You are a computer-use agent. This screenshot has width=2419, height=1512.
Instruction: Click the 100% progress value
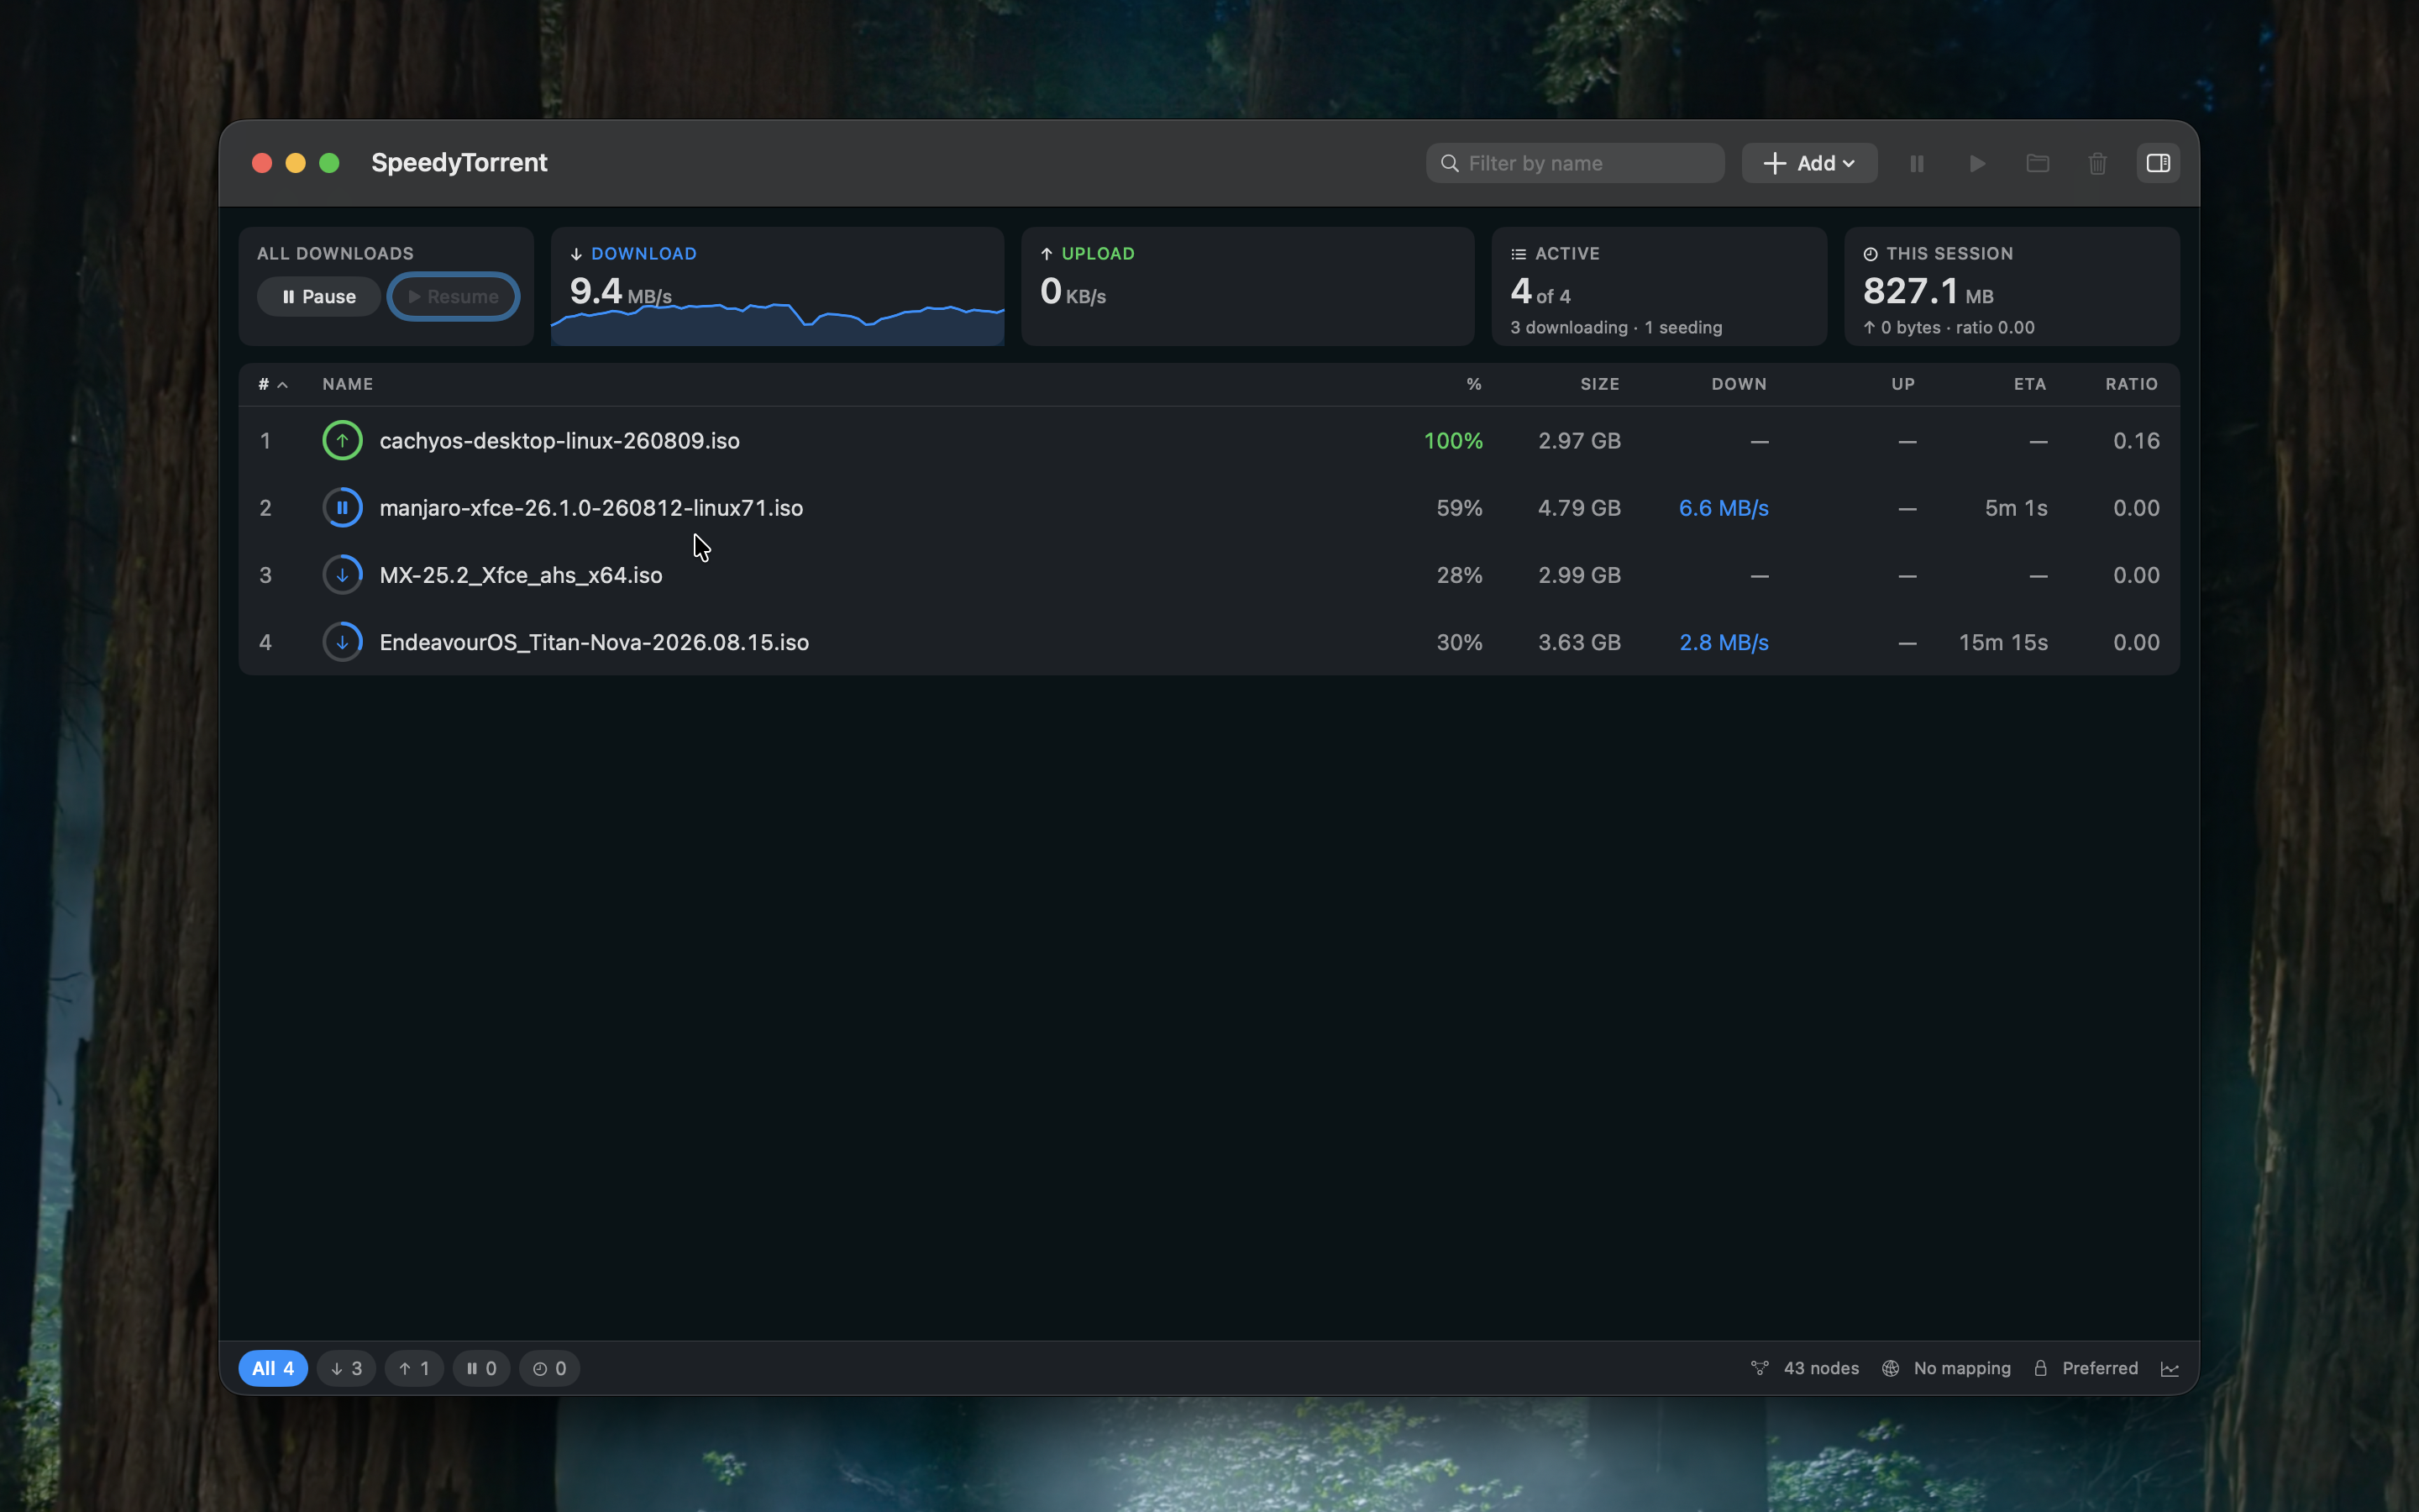[1453, 441]
